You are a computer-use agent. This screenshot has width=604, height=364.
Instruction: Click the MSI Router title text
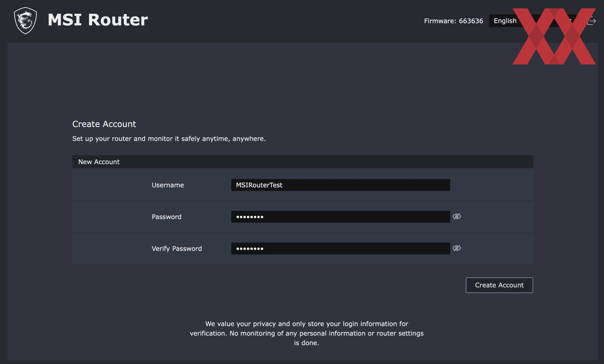point(98,20)
